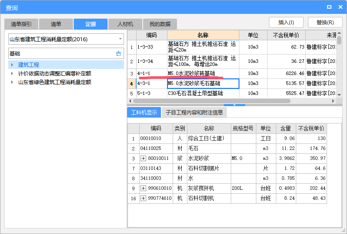347x234 pixels.
Task: Sort by the 名称 column header in quota list
Action: point(203,35)
